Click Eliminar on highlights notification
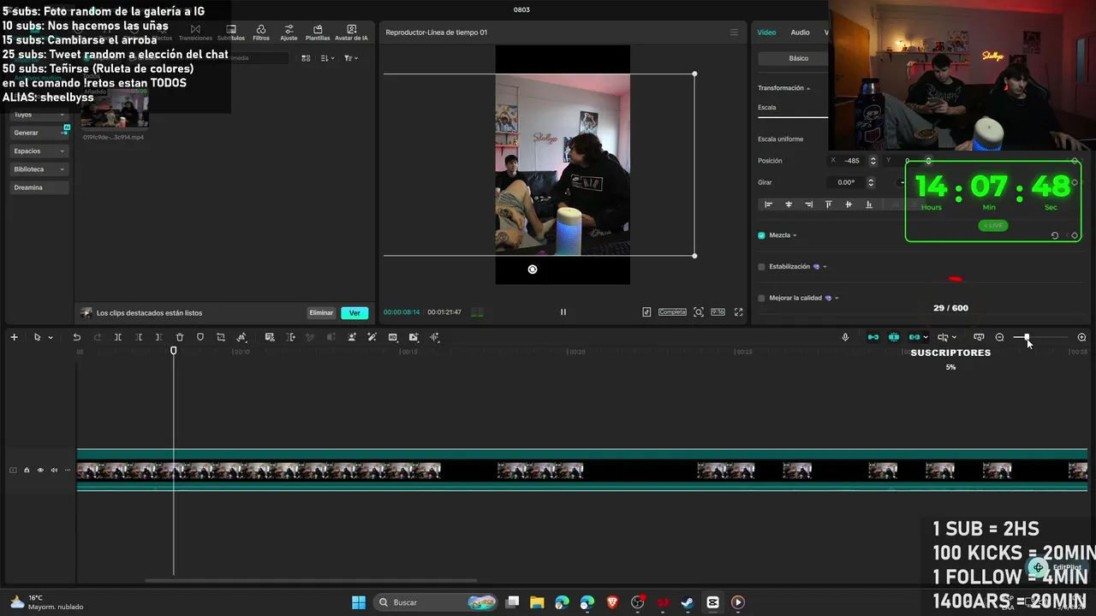1096x616 pixels. click(321, 313)
